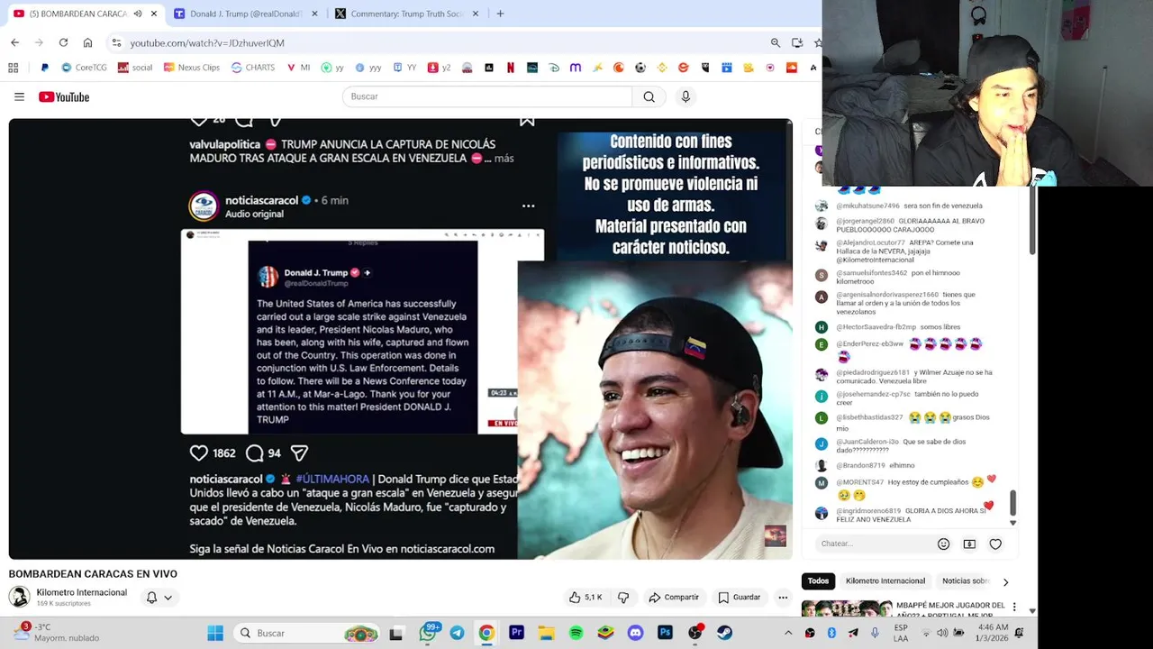Show hidden system tray icons chevron

[x=788, y=633]
